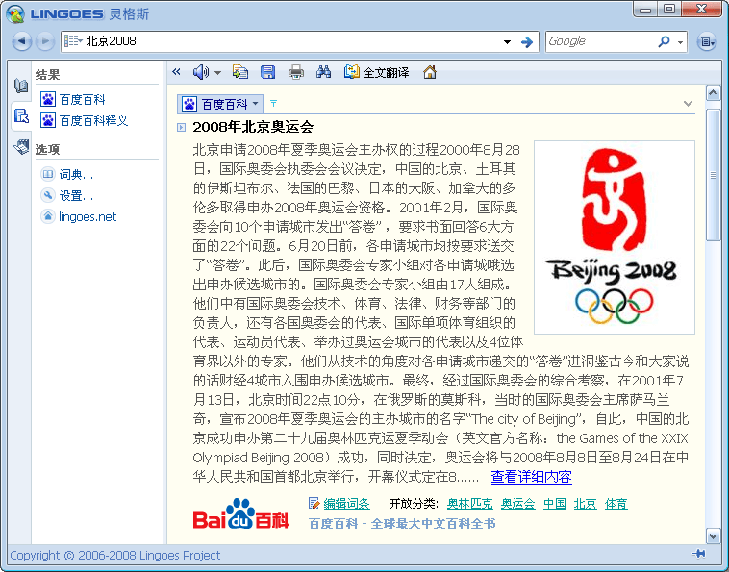
Task: Click the vertical scrollbar thumb
Action: 714,175
